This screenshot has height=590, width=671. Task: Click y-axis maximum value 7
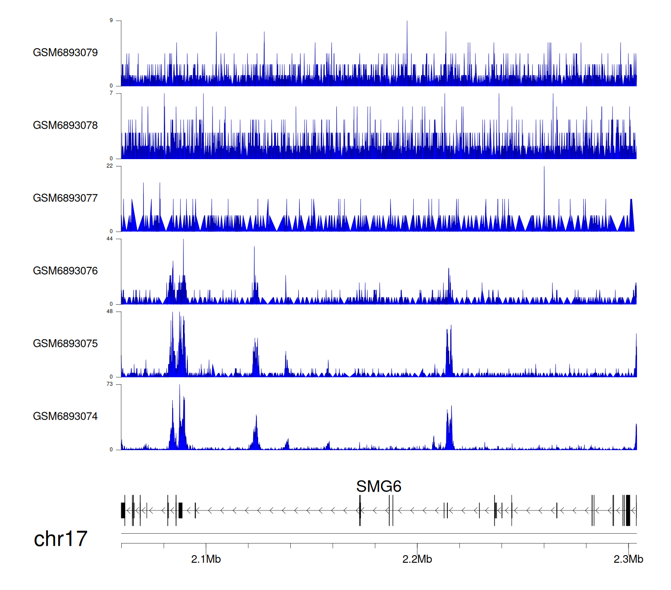pos(111,93)
